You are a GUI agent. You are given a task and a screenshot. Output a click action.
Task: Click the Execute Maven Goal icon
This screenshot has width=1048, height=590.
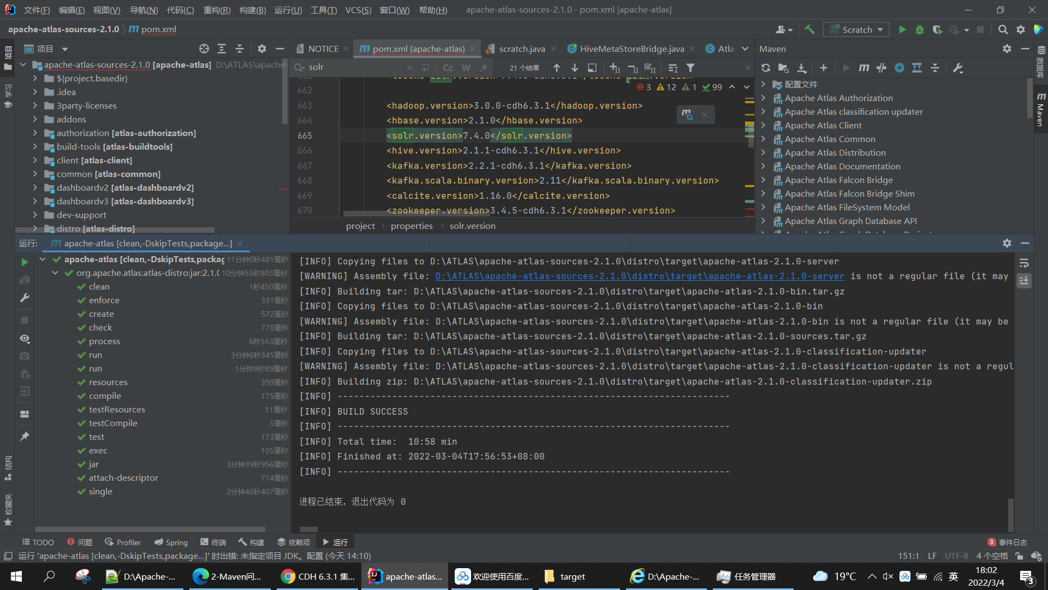[864, 68]
